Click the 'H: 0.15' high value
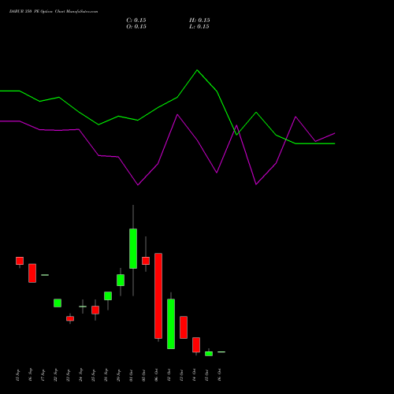The height and width of the screenshot is (394, 394). coord(199,20)
